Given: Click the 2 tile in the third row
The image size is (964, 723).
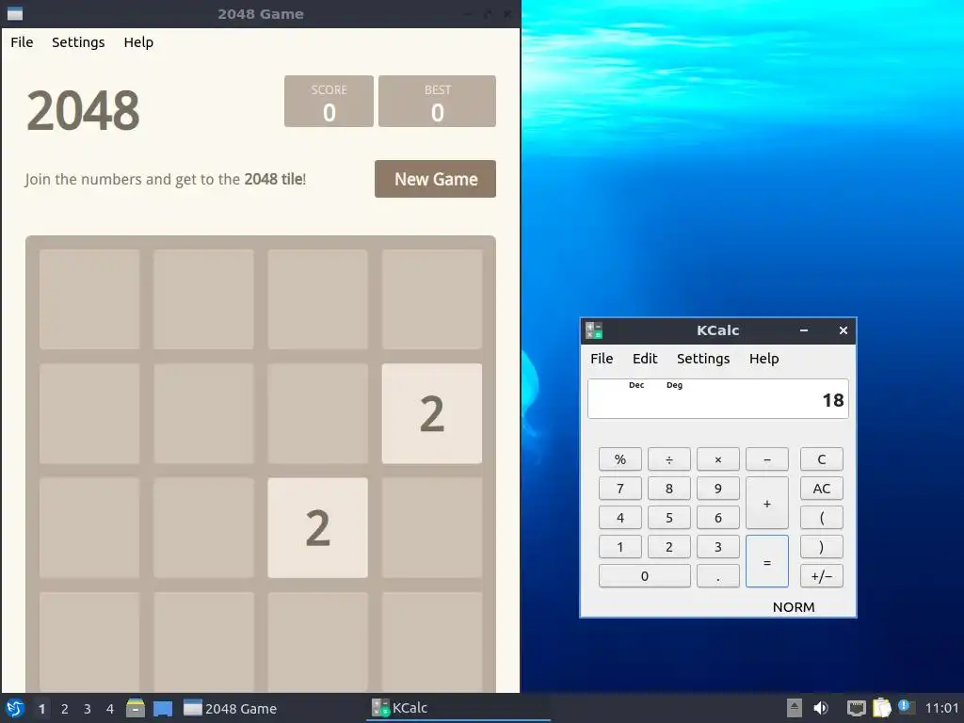Looking at the screenshot, I should 318,527.
